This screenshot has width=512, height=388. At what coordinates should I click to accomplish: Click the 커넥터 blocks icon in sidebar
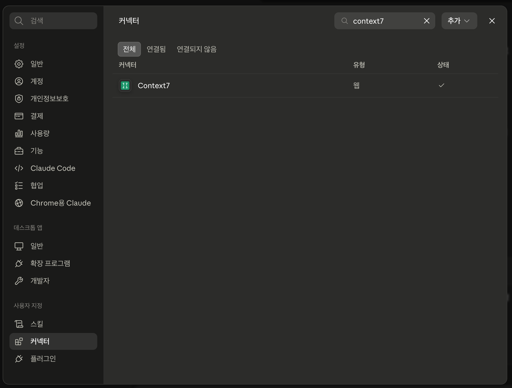[19, 341]
